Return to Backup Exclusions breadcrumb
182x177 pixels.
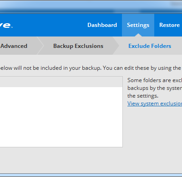click(78, 46)
